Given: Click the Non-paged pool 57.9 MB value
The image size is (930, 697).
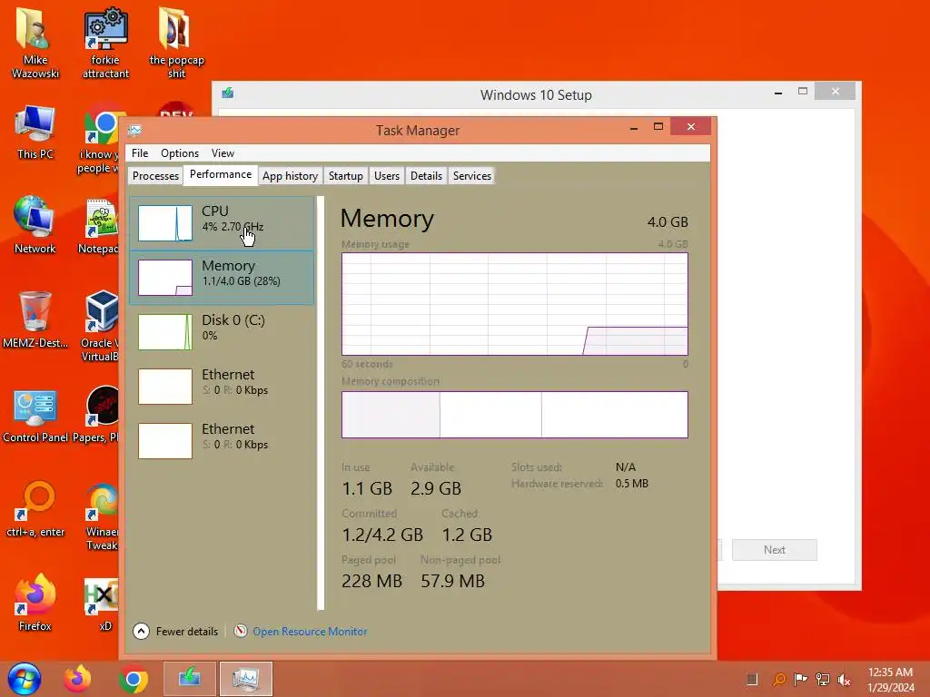Looking at the screenshot, I should (x=452, y=581).
